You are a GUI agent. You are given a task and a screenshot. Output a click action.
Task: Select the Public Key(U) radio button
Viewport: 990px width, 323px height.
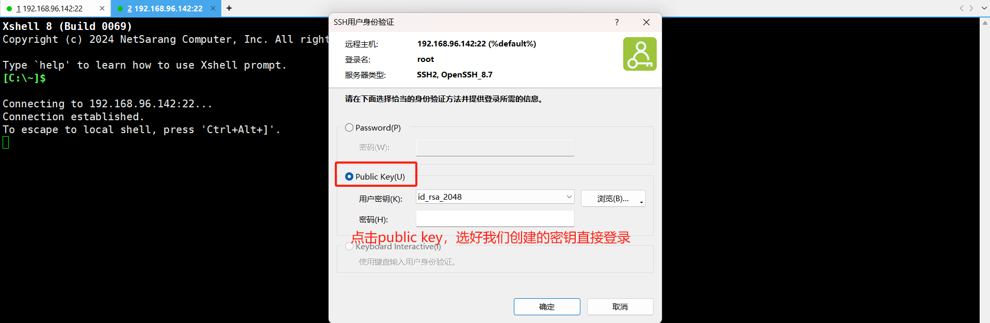point(349,176)
